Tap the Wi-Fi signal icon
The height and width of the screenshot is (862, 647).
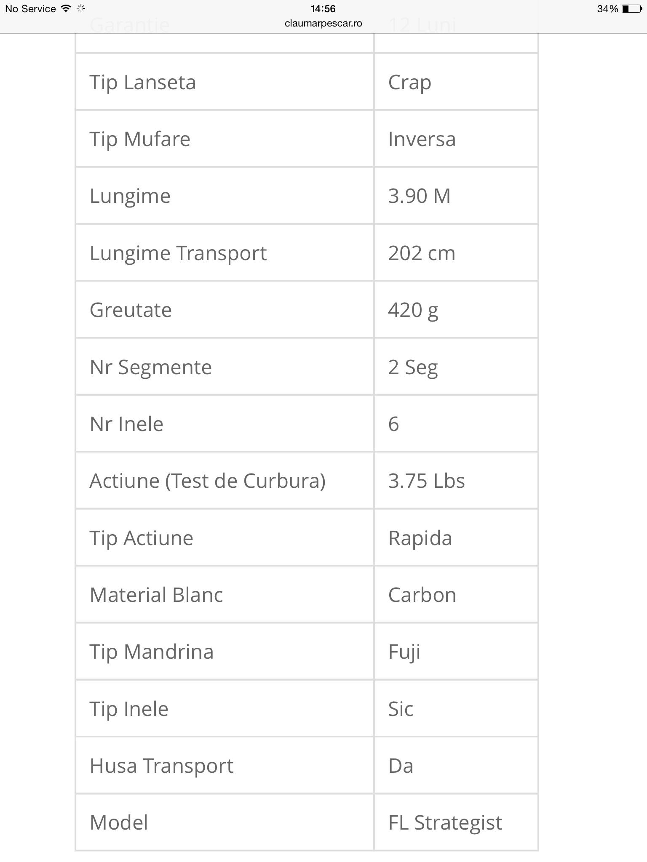[x=66, y=8]
